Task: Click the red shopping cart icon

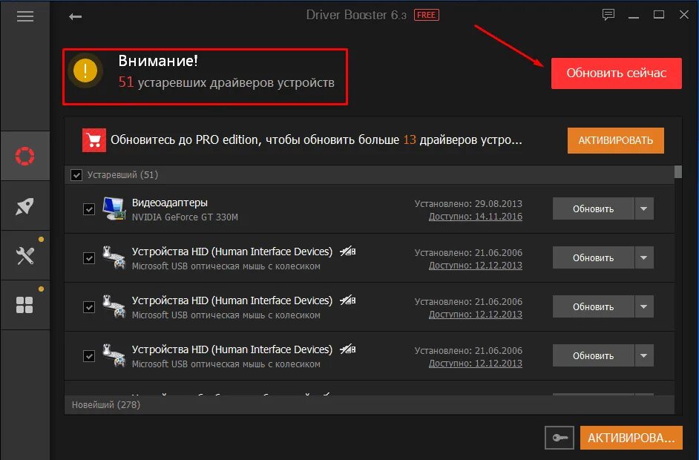Action: click(94, 140)
